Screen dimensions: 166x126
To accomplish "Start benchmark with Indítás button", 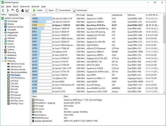I will click(38, 10).
